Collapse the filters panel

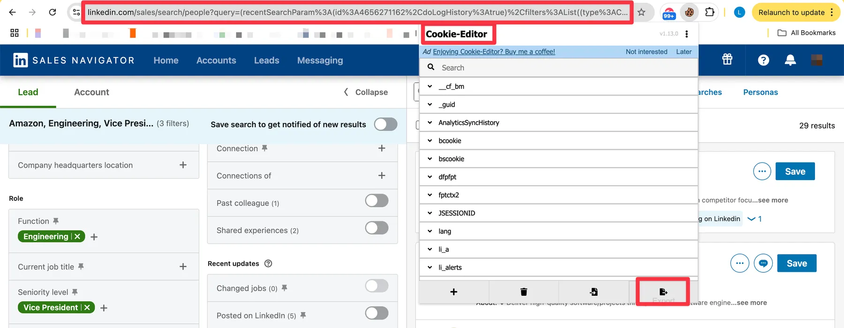tap(366, 92)
